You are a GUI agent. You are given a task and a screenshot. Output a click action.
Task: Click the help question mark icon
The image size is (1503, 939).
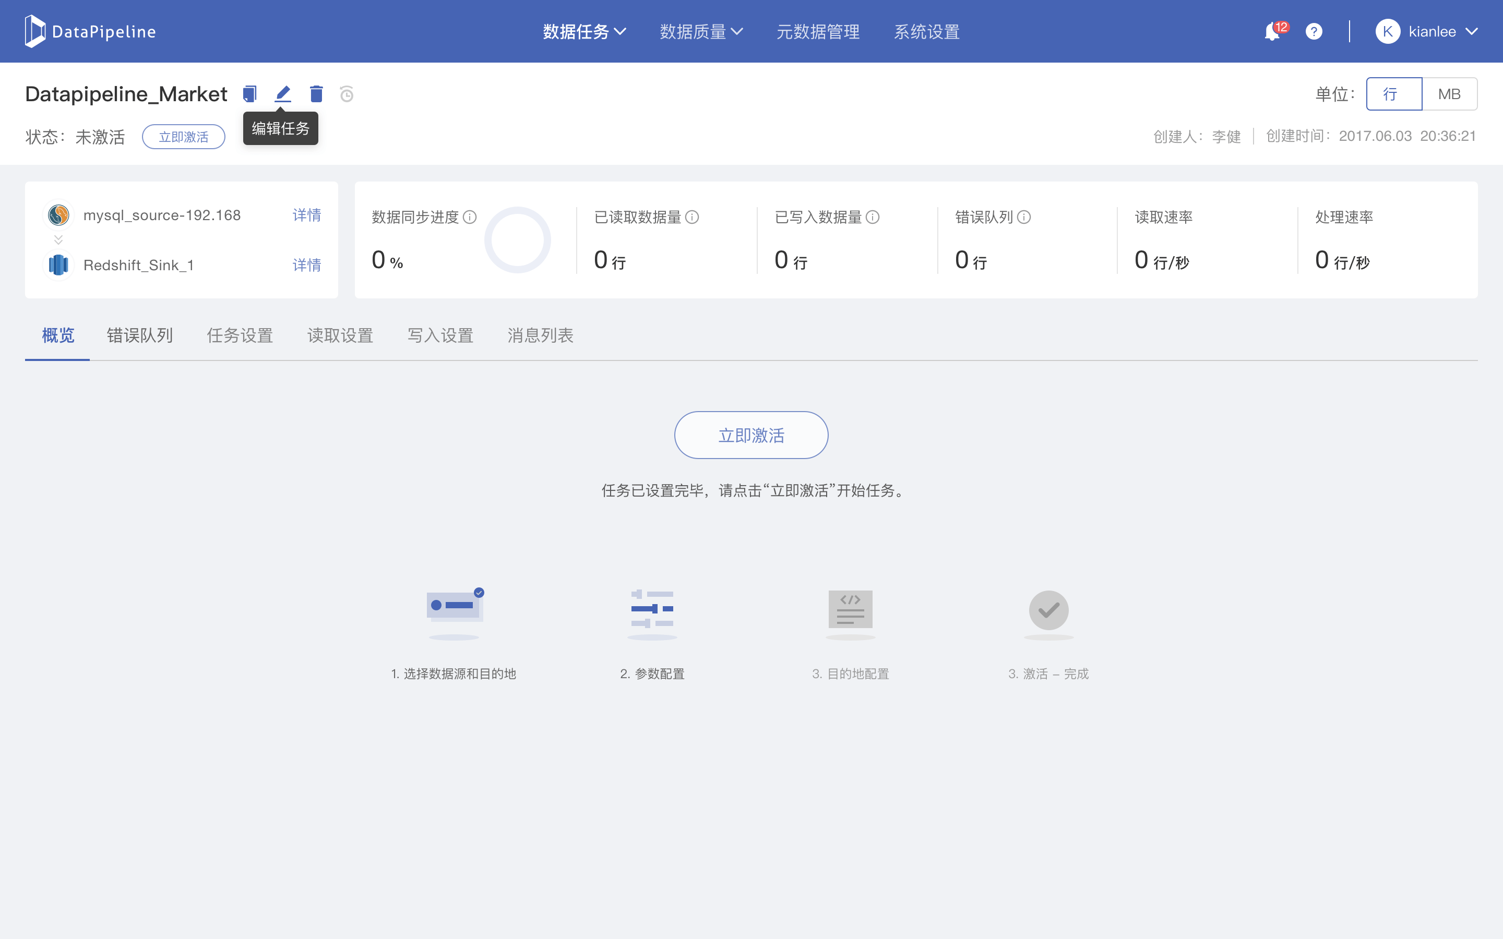coord(1314,32)
